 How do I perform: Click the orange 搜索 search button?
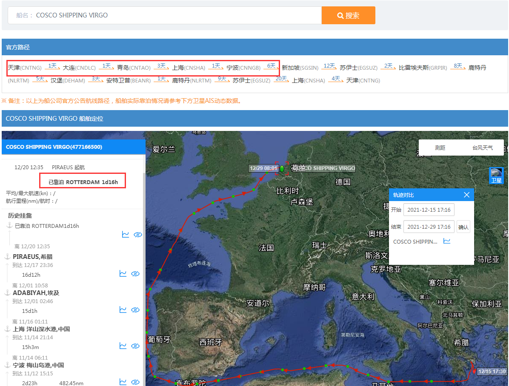click(348, 15)
